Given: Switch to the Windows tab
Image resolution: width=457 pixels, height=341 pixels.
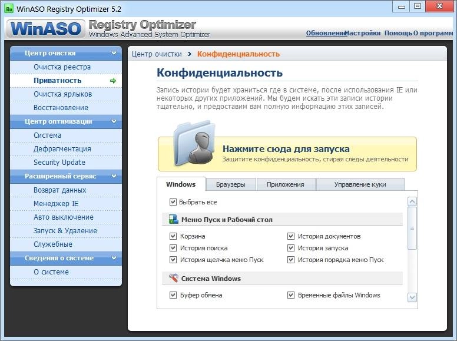Looking at the screenshot, I should click(x=181, y=184).
